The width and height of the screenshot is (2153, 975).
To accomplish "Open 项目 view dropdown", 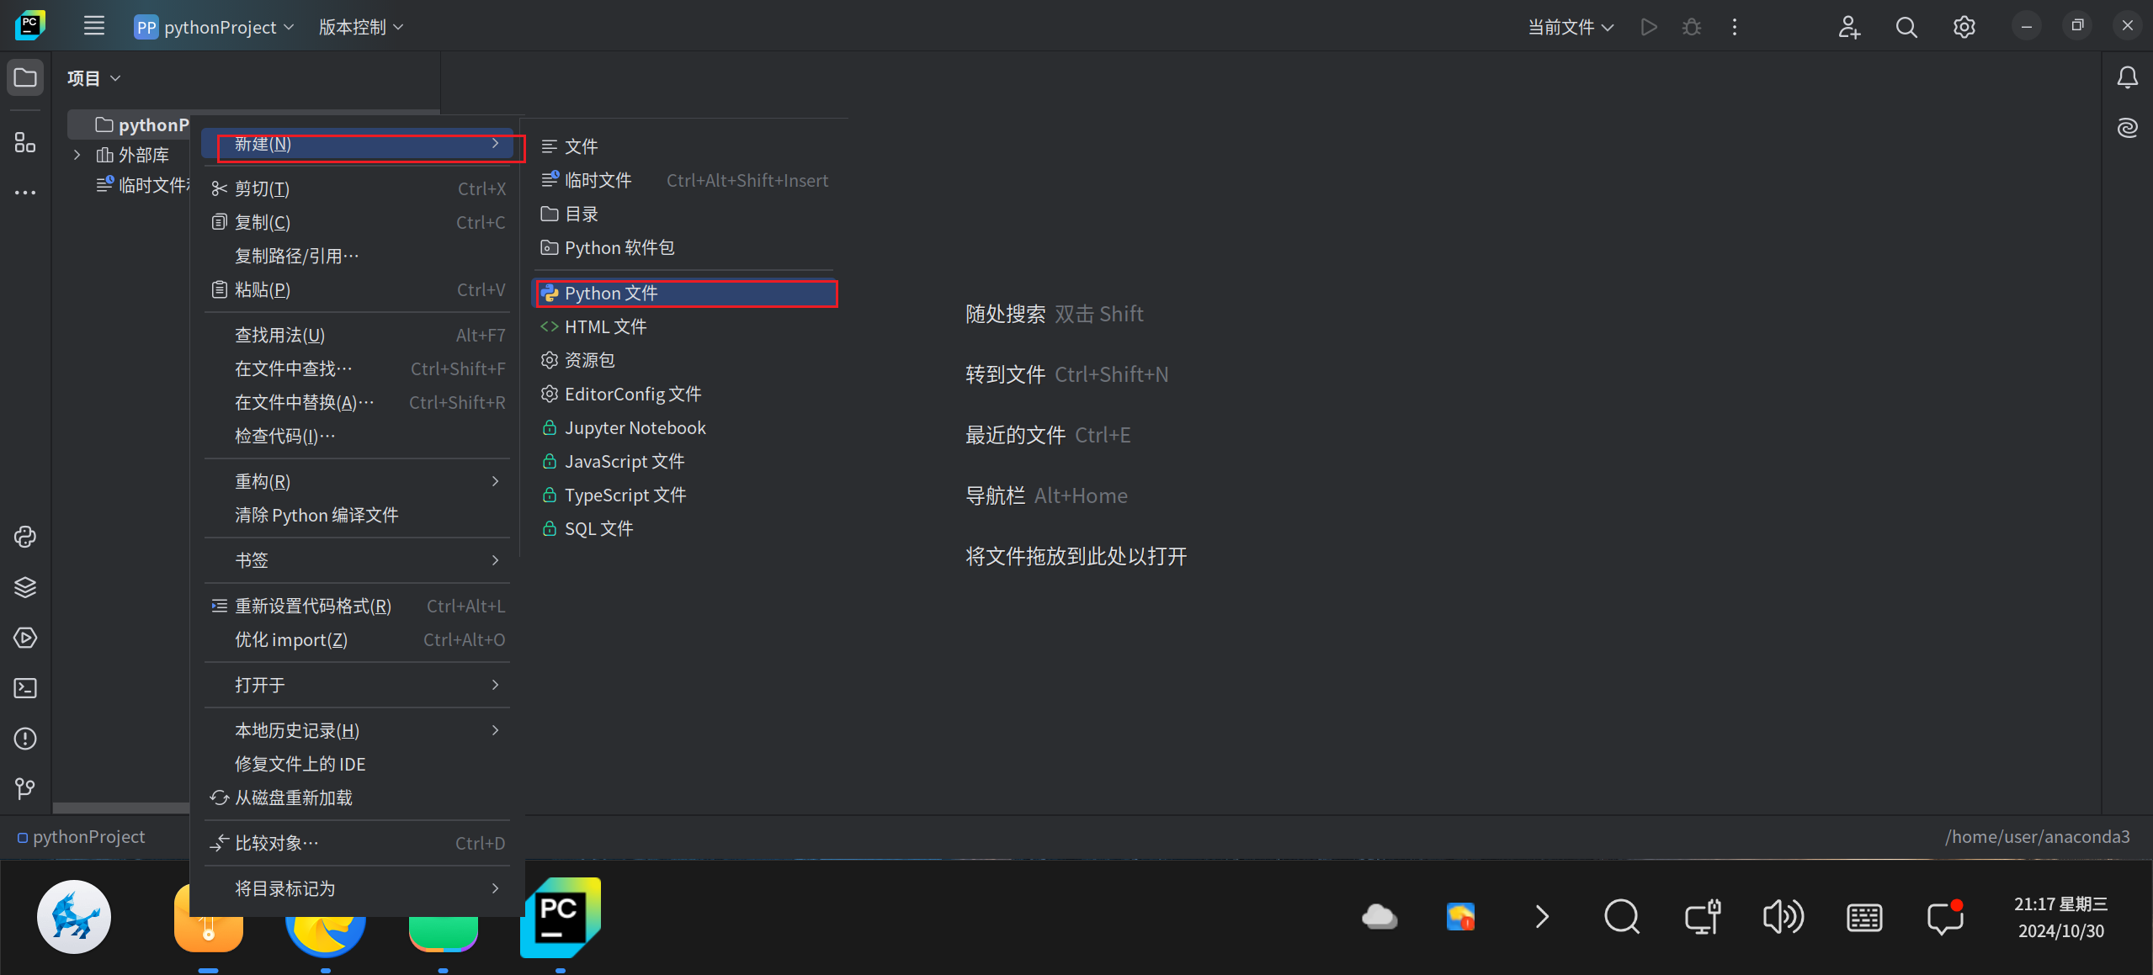I will point(94,78).
